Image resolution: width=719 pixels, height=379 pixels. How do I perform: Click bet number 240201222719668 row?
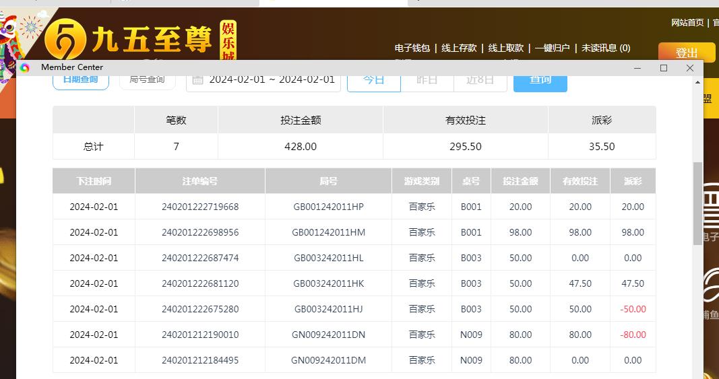click(200, 207)
